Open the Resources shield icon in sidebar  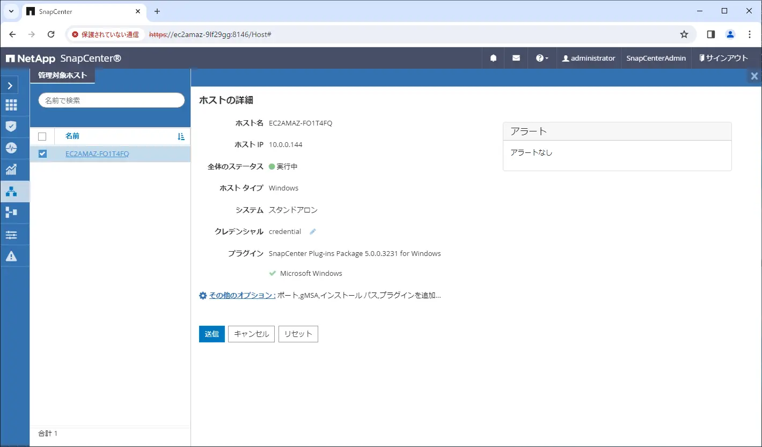(x=11, y=127)
